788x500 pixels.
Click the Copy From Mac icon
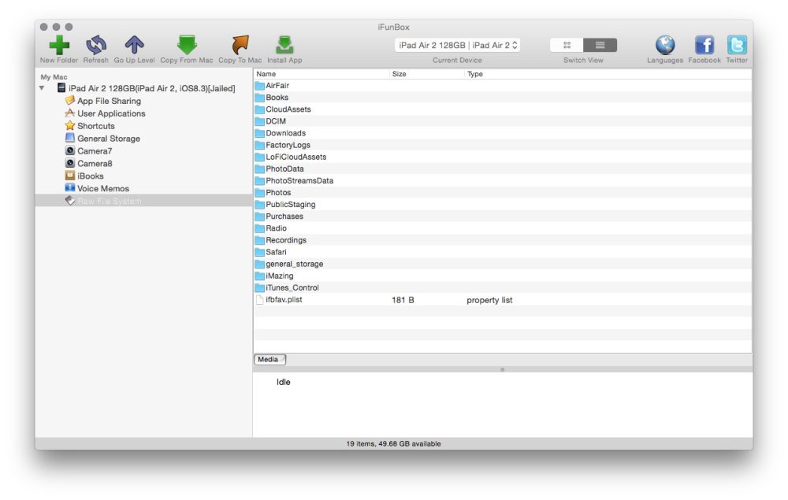tap(187, 45)
